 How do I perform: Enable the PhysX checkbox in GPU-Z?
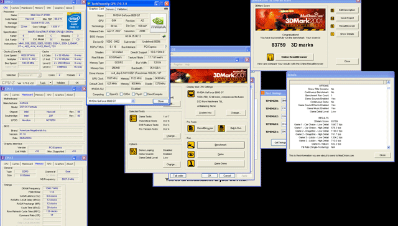point(133,94)
